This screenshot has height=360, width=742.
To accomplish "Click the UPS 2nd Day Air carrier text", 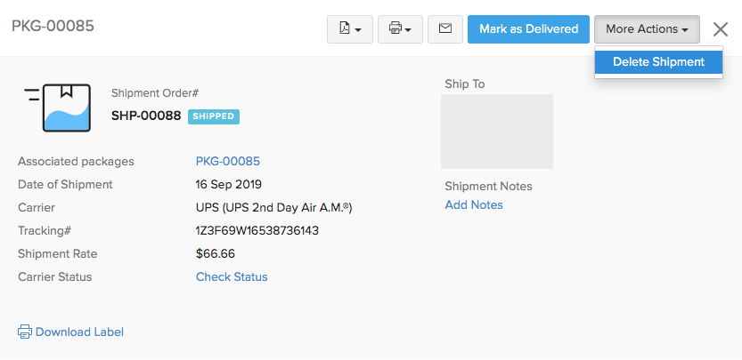I will [x=273, y=207].
